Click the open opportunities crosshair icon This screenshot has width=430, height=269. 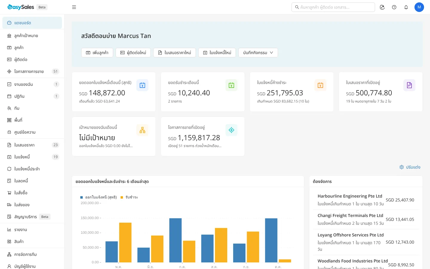coord(231,130)
